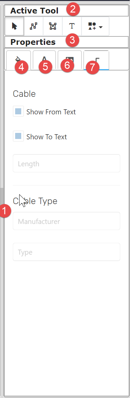Select the cable connector properties tab
Image resolution: width=130 pixels, height=398 pixels.
tap(96, 60)
